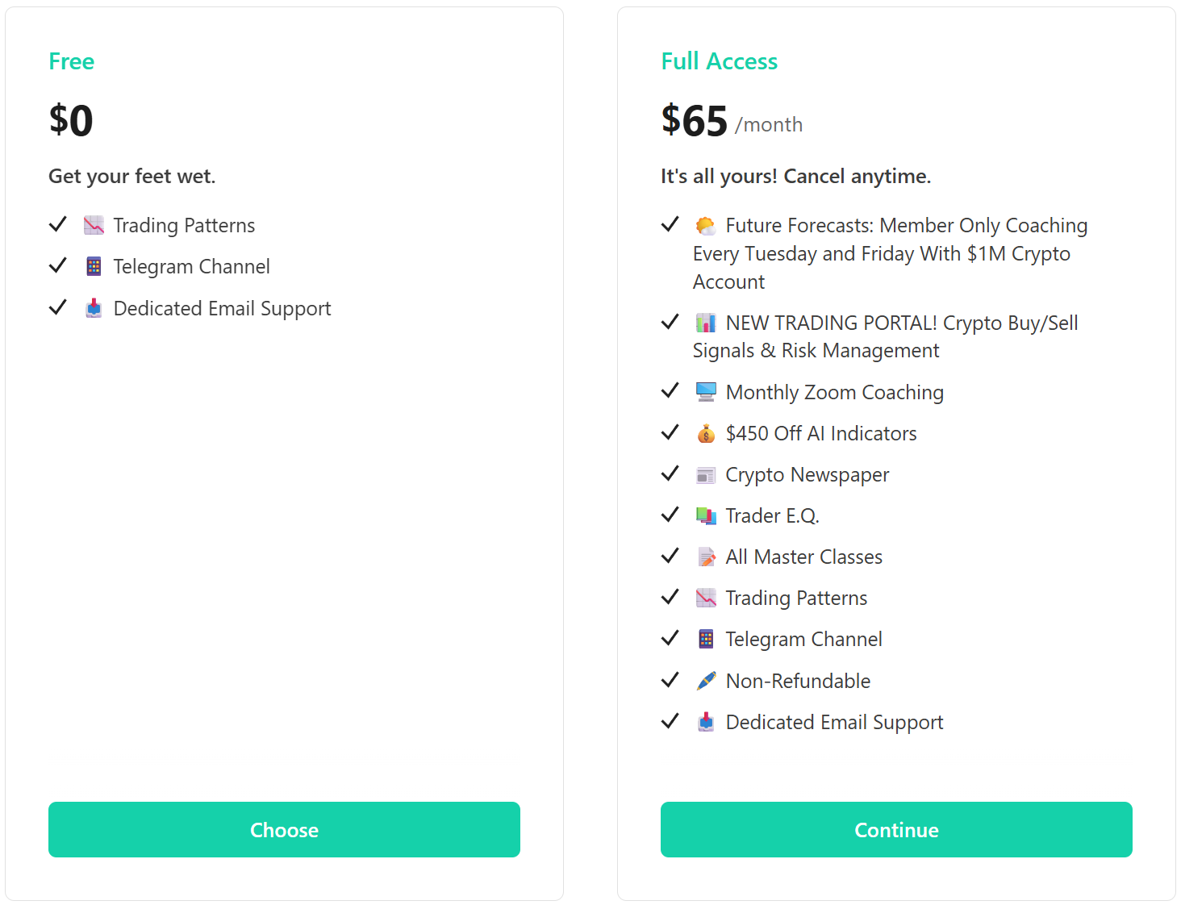Click the memo icon beside All Master Classes
Viewport: 1181px width, 905px height.
coord(706,557)
